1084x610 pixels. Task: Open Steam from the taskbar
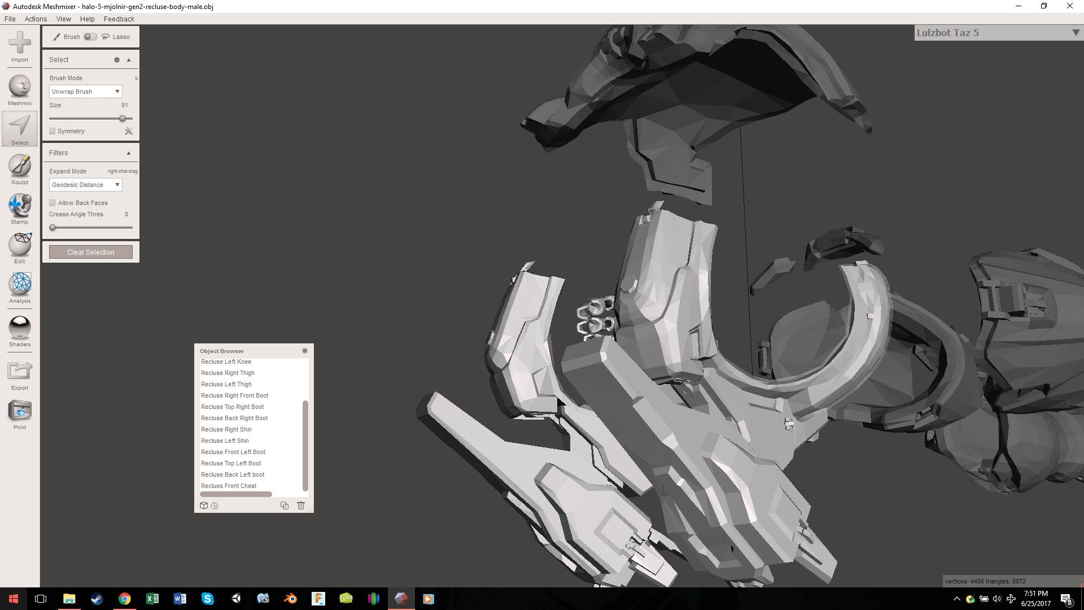click(97, 599)
